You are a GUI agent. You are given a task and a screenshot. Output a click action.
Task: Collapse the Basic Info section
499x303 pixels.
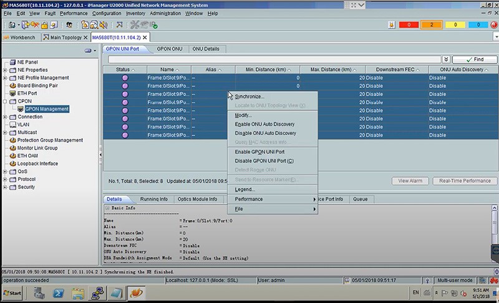coord(107,208)
